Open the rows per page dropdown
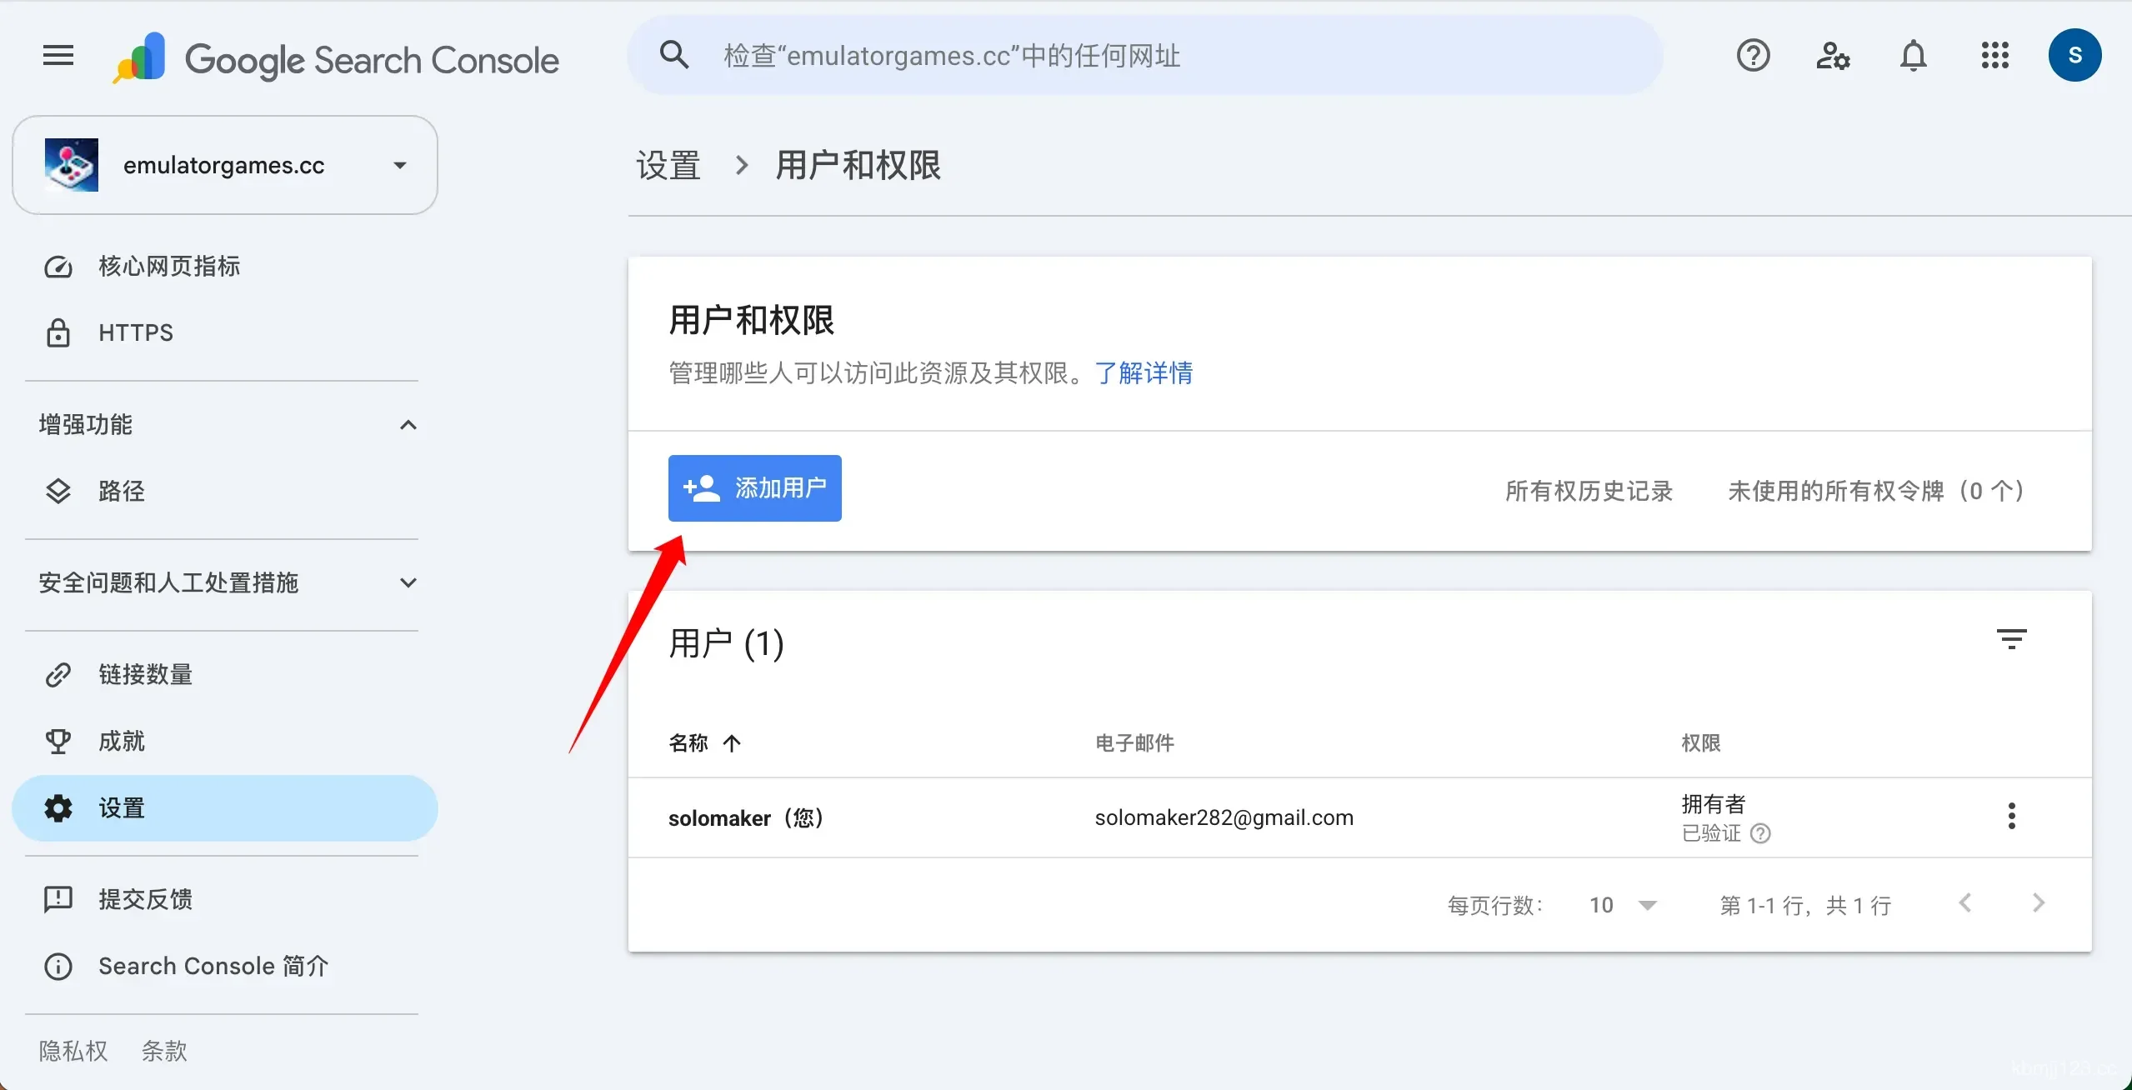 point(1623,905)
